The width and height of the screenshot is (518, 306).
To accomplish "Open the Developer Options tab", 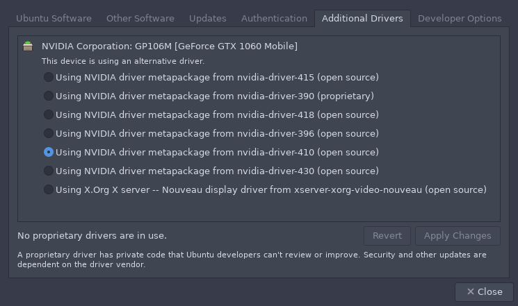I will point(460,19).
